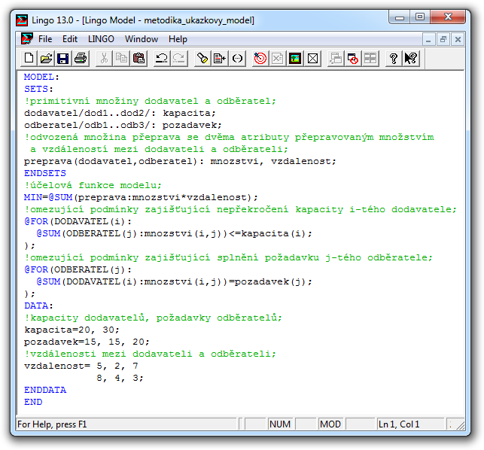Click Lingo icon left of File menu
Viewport: 484px width, 450px height.
click(26, 38)
